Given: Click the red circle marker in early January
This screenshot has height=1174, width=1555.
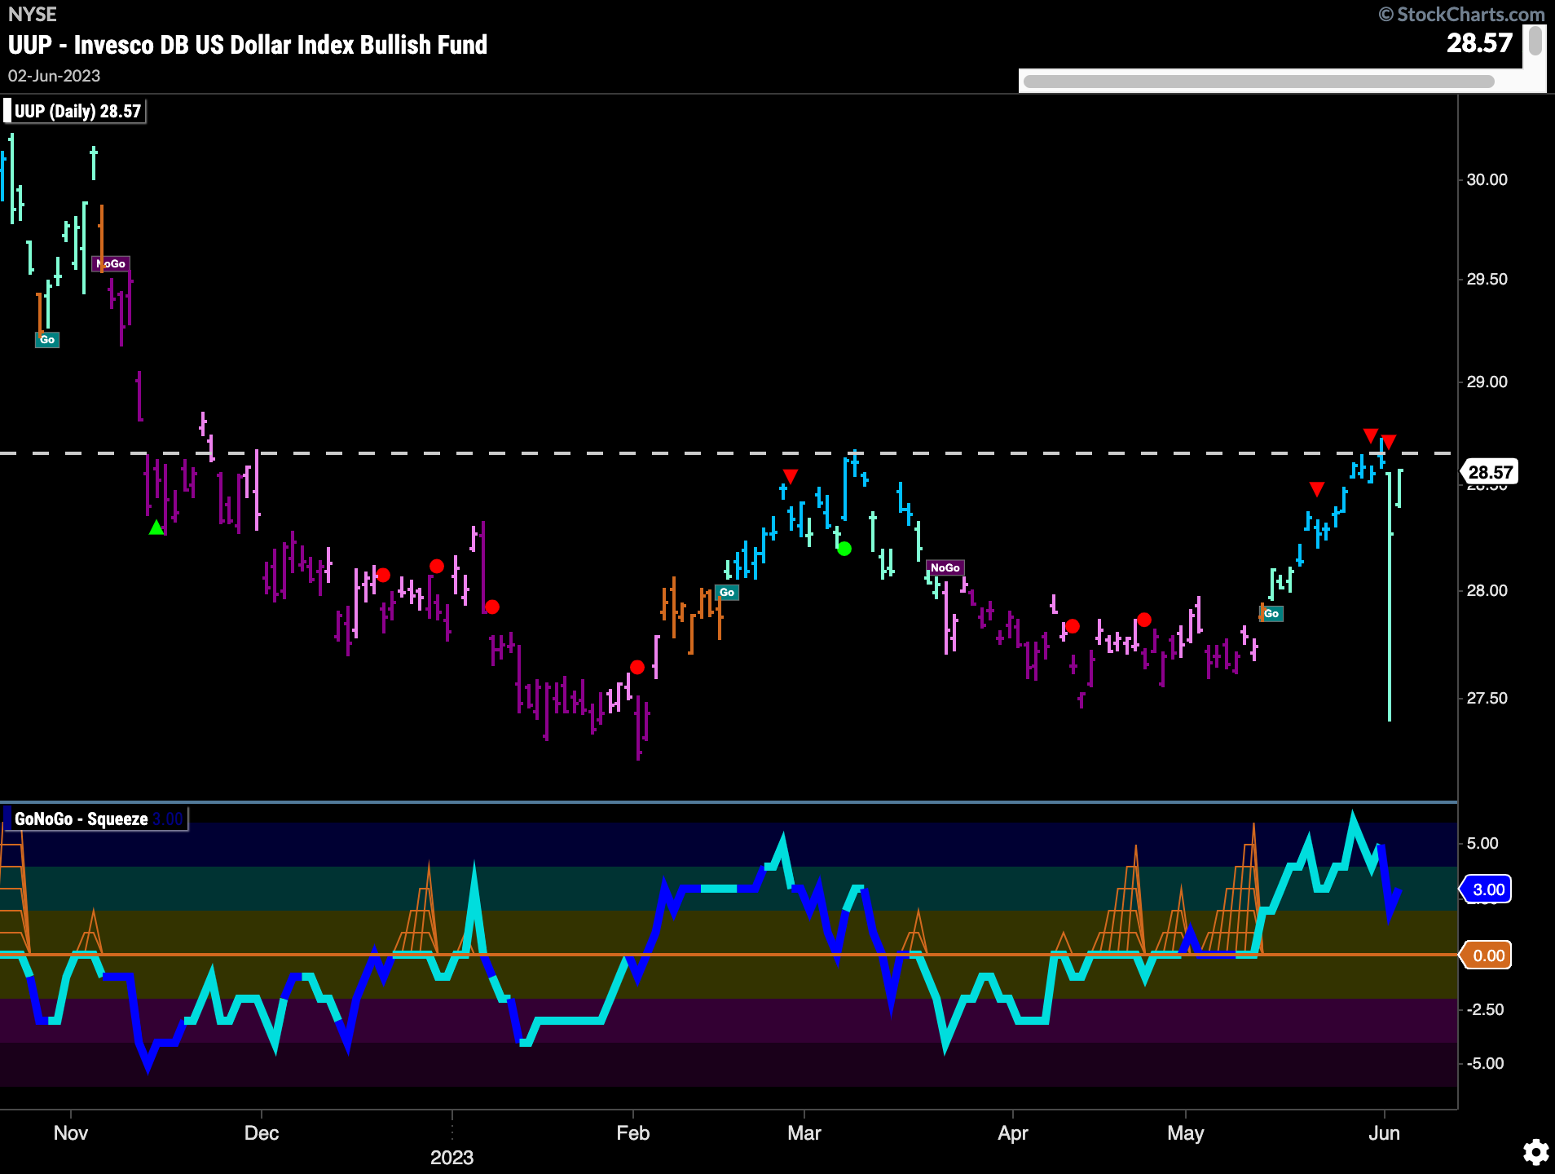Looking at the screenshot, I should coord(492,607).
